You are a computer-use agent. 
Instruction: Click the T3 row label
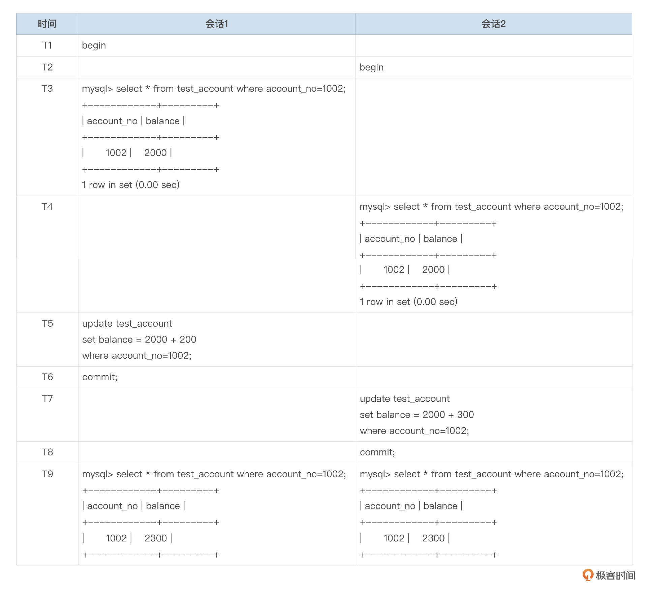tap(47, 88)
